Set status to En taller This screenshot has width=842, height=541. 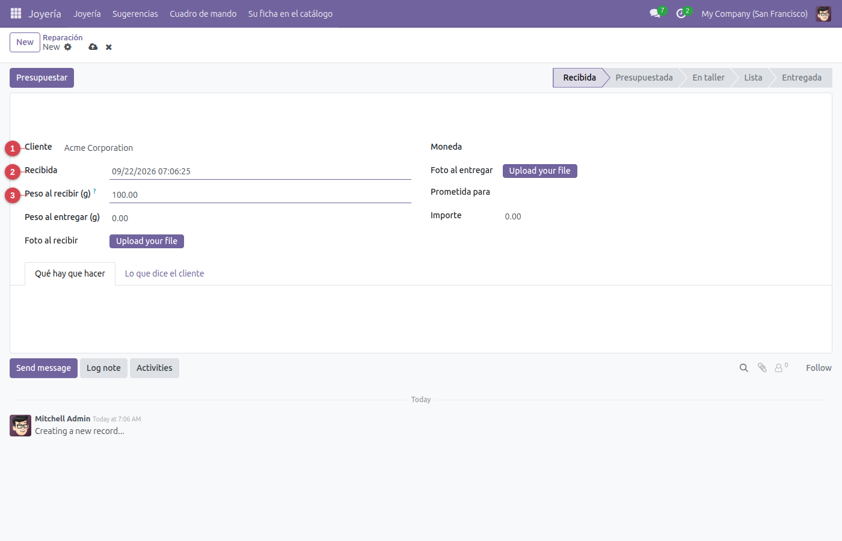(x=708, y=78)
